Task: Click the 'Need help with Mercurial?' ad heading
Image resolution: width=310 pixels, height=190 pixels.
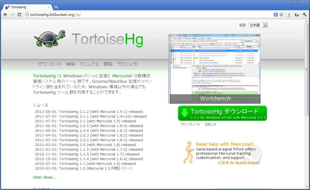Action: pos(224,144)
